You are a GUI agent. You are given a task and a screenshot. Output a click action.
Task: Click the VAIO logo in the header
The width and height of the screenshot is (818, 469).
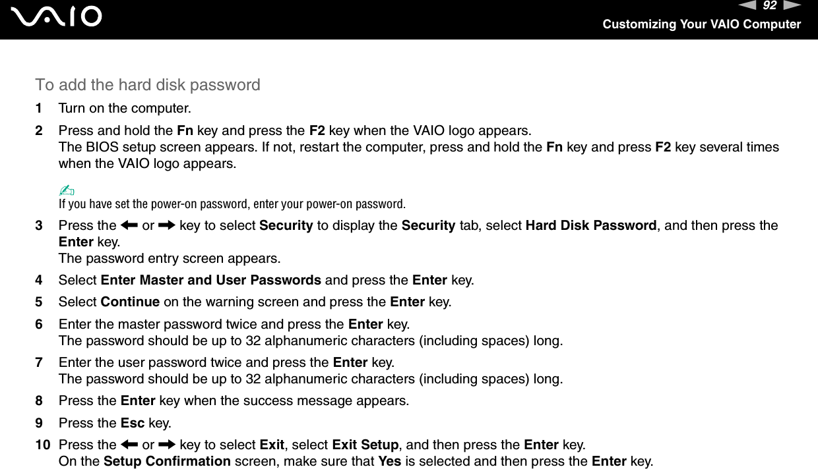click(59, 16)
